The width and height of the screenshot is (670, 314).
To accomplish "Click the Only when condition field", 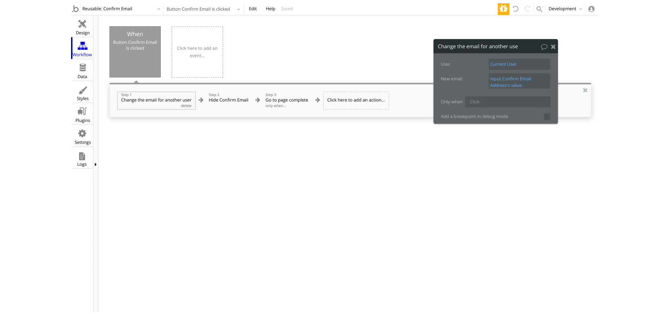I will click(508, 102).
